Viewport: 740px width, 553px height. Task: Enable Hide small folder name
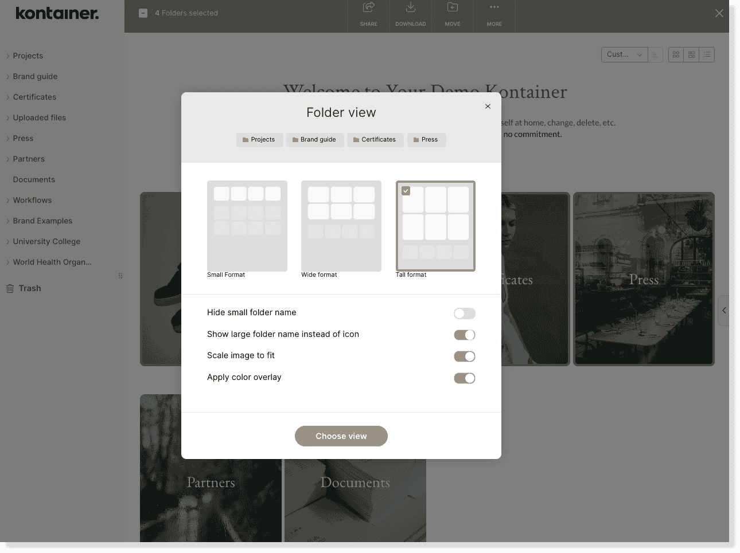tap(464, 313)
